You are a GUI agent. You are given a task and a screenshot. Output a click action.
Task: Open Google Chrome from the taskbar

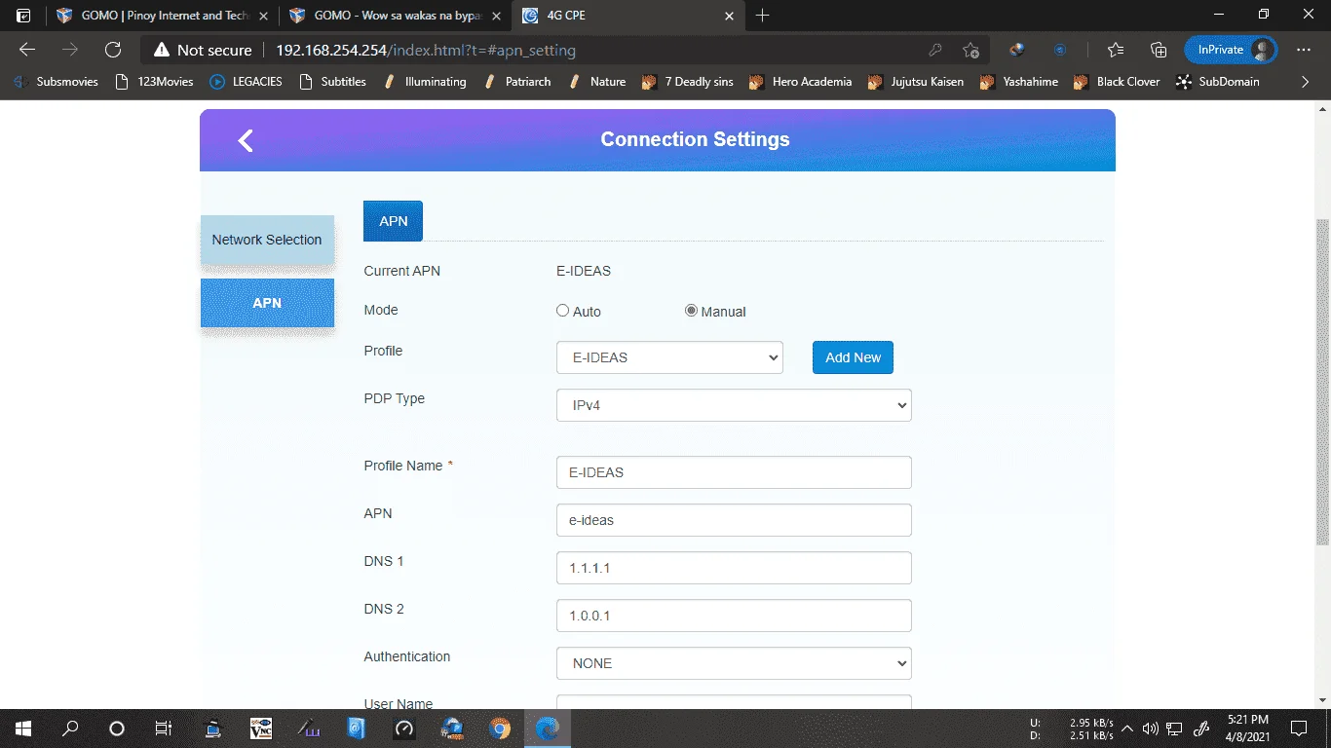[500, 729]
